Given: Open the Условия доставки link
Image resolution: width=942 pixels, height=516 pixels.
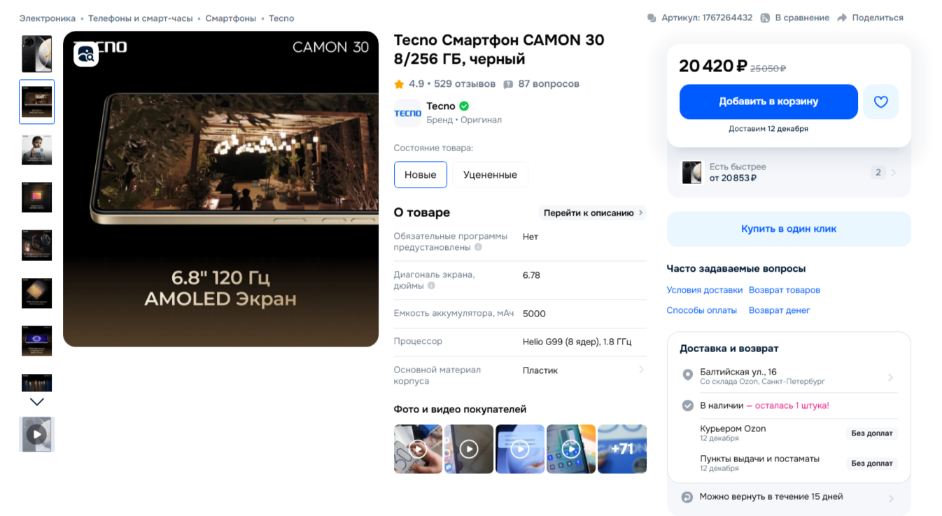Looking at the screenshot, I should [704, 289].
